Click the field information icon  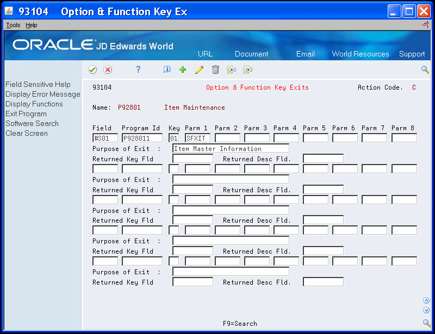pos(166,70)
